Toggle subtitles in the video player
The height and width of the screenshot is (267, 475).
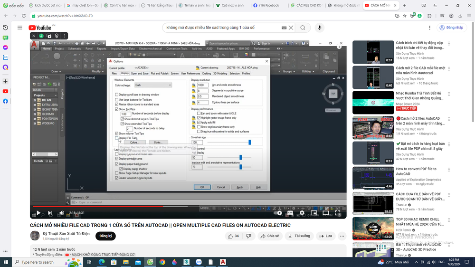290,213
